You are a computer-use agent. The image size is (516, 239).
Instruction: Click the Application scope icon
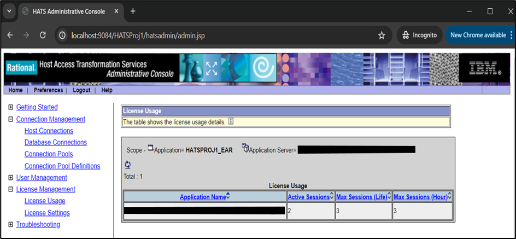[150, 148]
